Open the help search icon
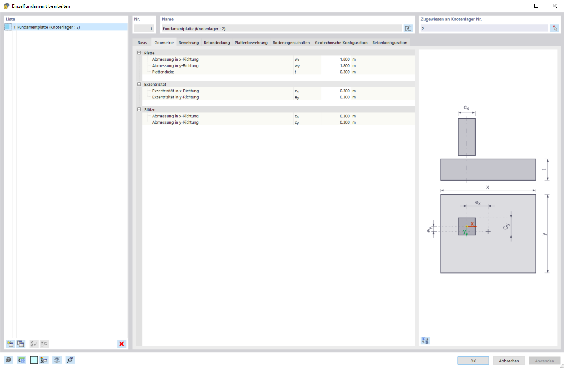The width and height of the screenshot is (564, 368). (8, 360)
